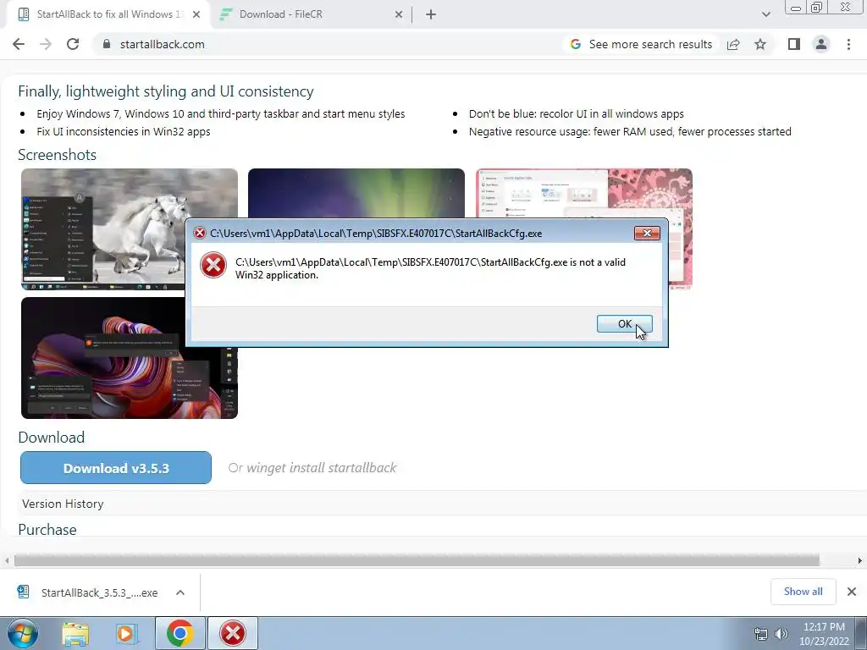Open the media player taskbar icon
The height and width of the screenshot is (650, 867).
pyautogui.click(x=126, y=633)
